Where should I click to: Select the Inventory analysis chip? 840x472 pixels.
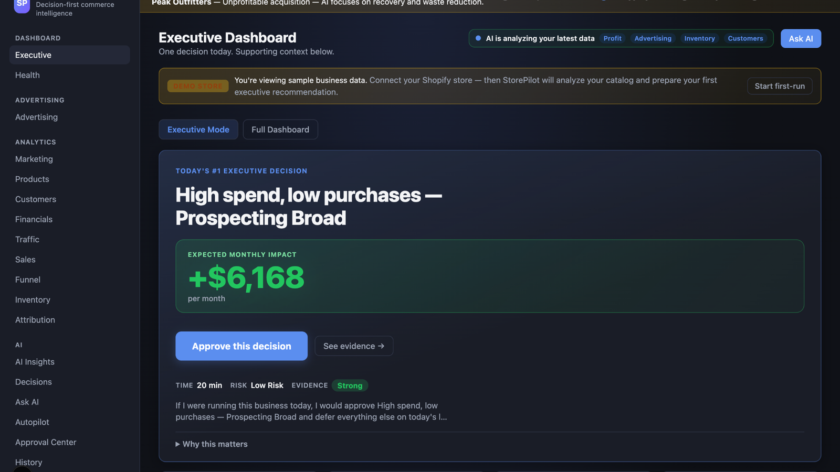point(699,39)
